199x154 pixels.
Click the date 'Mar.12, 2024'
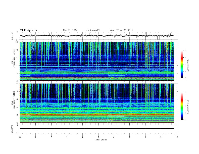tap(70, 30)
